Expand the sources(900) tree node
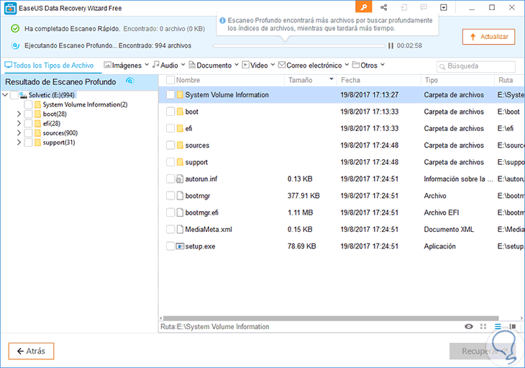 click(x=19, y=133)
